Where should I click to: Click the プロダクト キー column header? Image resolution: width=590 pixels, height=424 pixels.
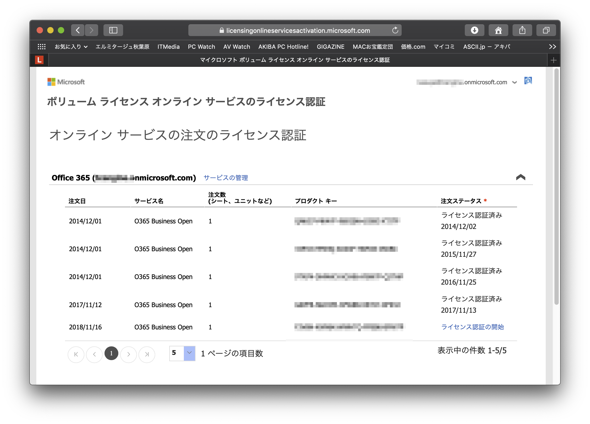[316, 201]
